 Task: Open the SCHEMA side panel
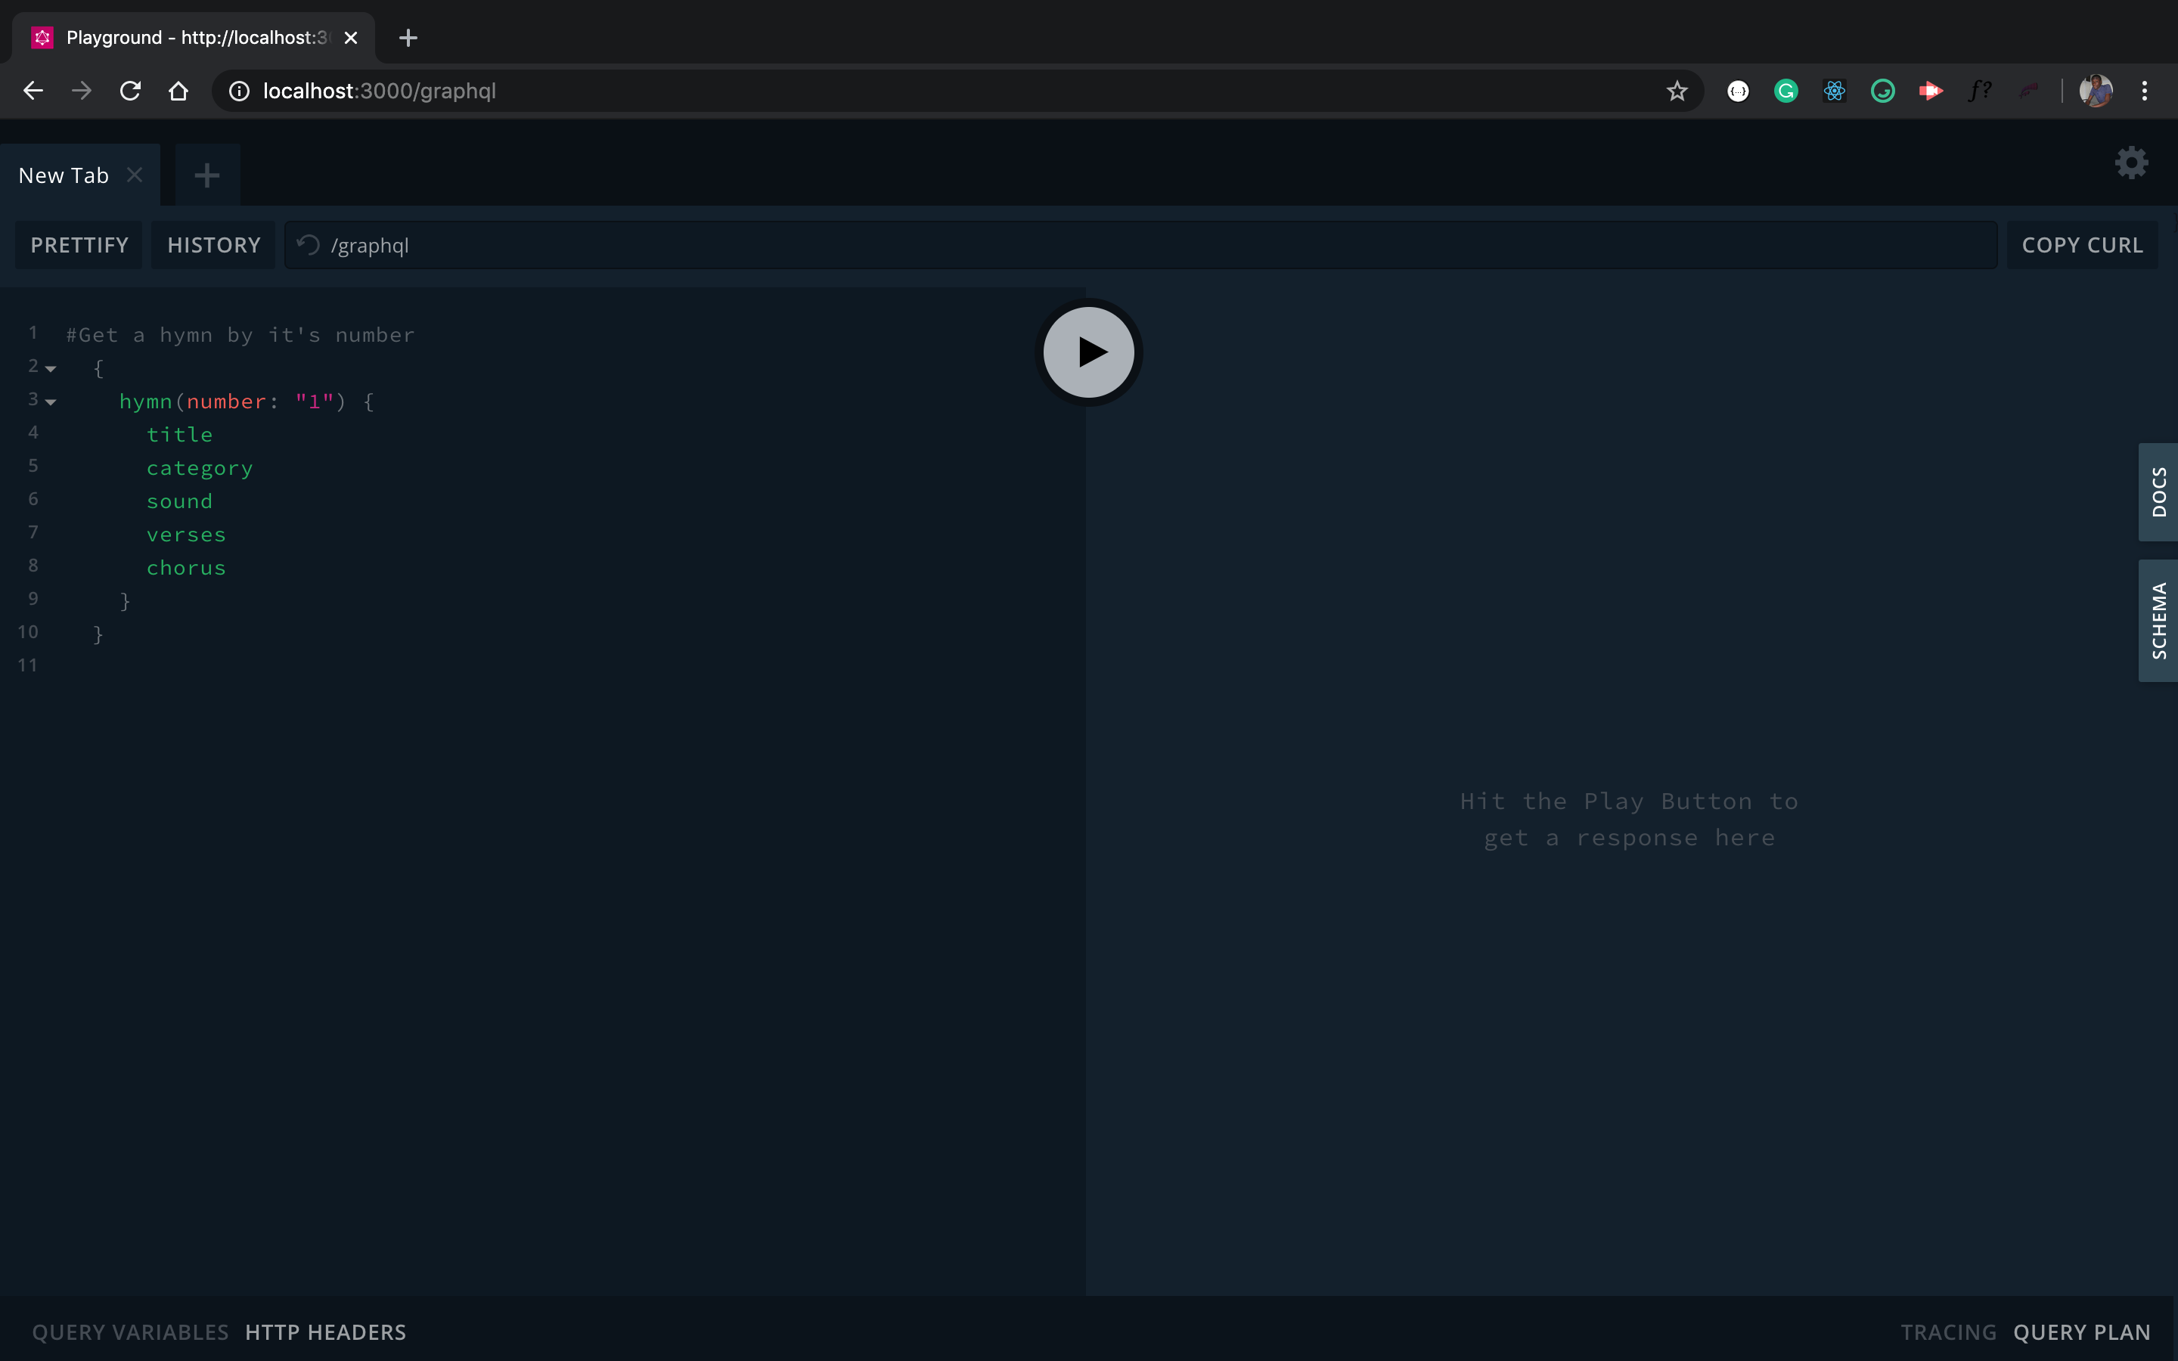2158,620
